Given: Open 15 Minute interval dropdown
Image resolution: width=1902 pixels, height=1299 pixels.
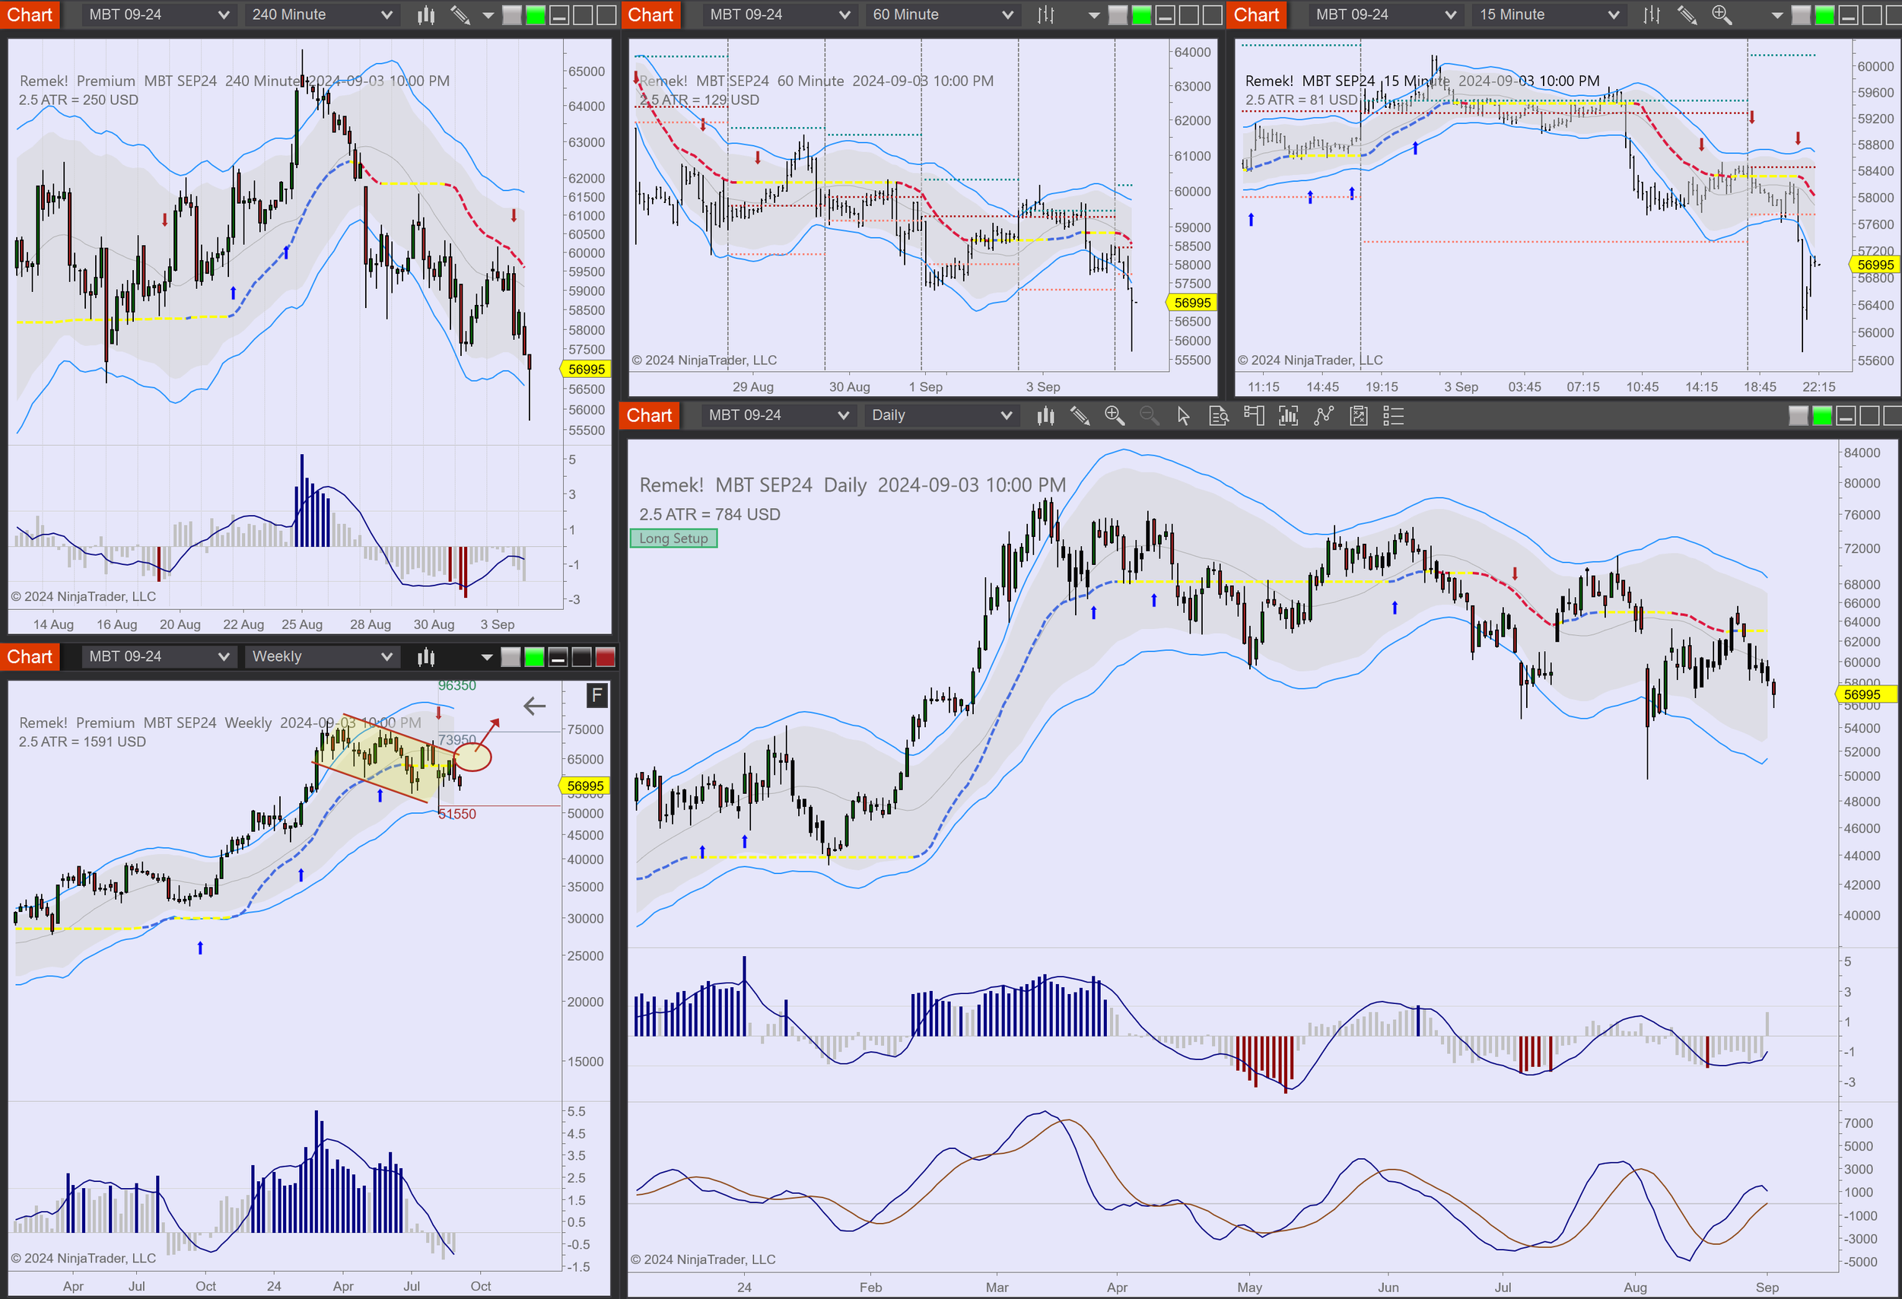Looking at the screenshot, I should point(1549,14).
